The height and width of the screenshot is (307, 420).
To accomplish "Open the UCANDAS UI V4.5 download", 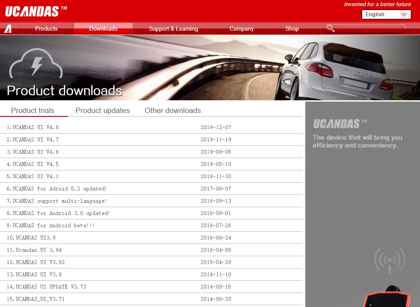I will tap(33, 164).
